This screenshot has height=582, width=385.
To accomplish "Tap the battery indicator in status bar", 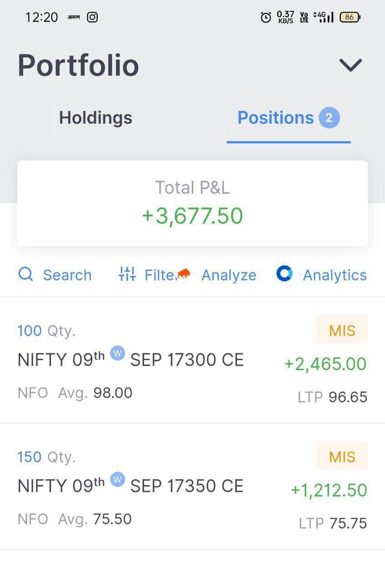I will [350, 17].
